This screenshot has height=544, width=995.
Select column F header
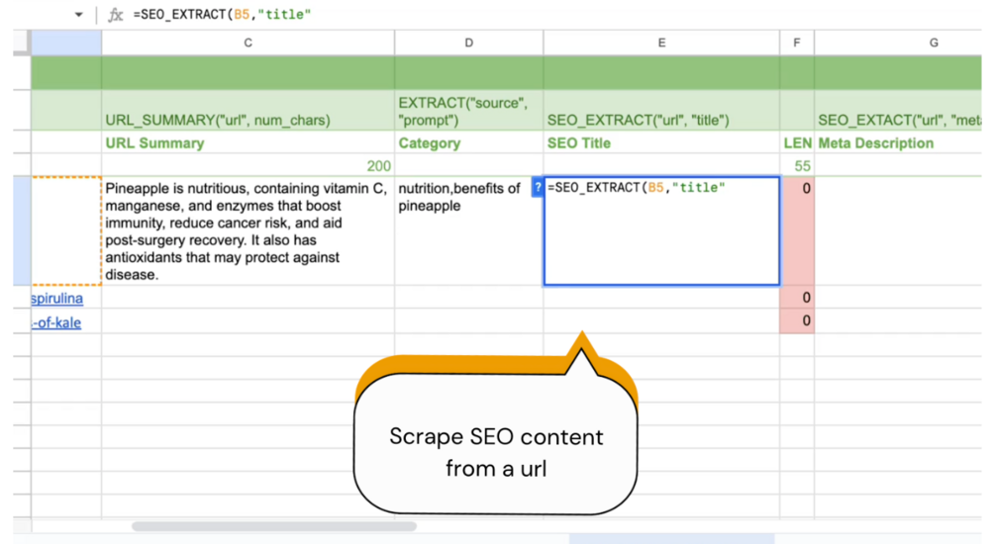[x=797, y=43]
